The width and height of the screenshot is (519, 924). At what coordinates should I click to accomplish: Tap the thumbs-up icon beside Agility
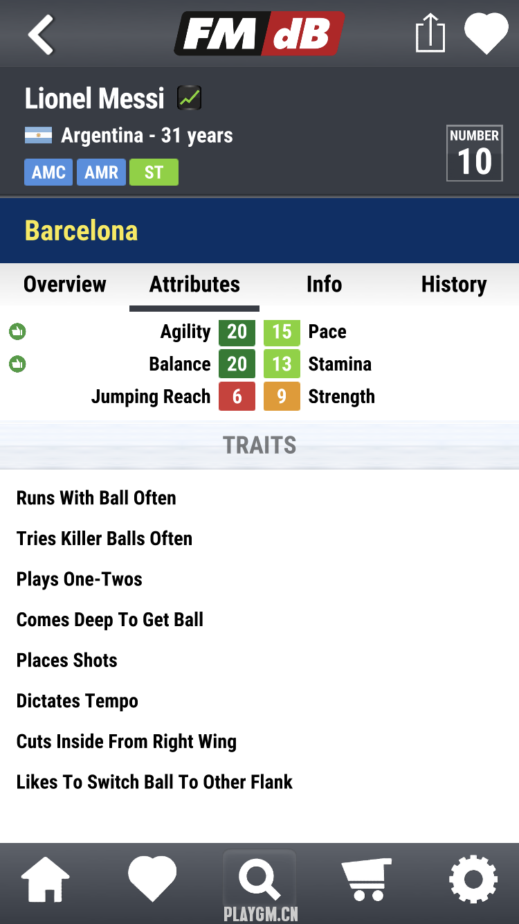pos(17,332)
